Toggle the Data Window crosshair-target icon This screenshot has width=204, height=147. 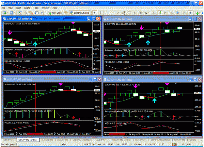click(x=26, y=13)
